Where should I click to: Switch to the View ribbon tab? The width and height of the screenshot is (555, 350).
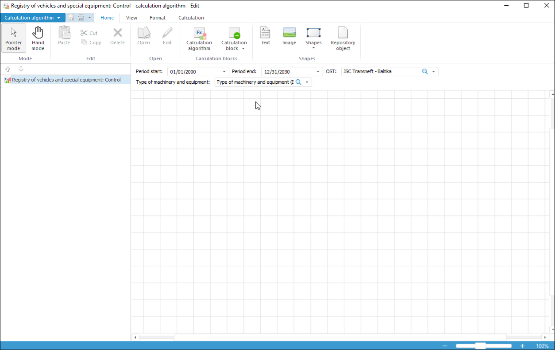(131, 18)
